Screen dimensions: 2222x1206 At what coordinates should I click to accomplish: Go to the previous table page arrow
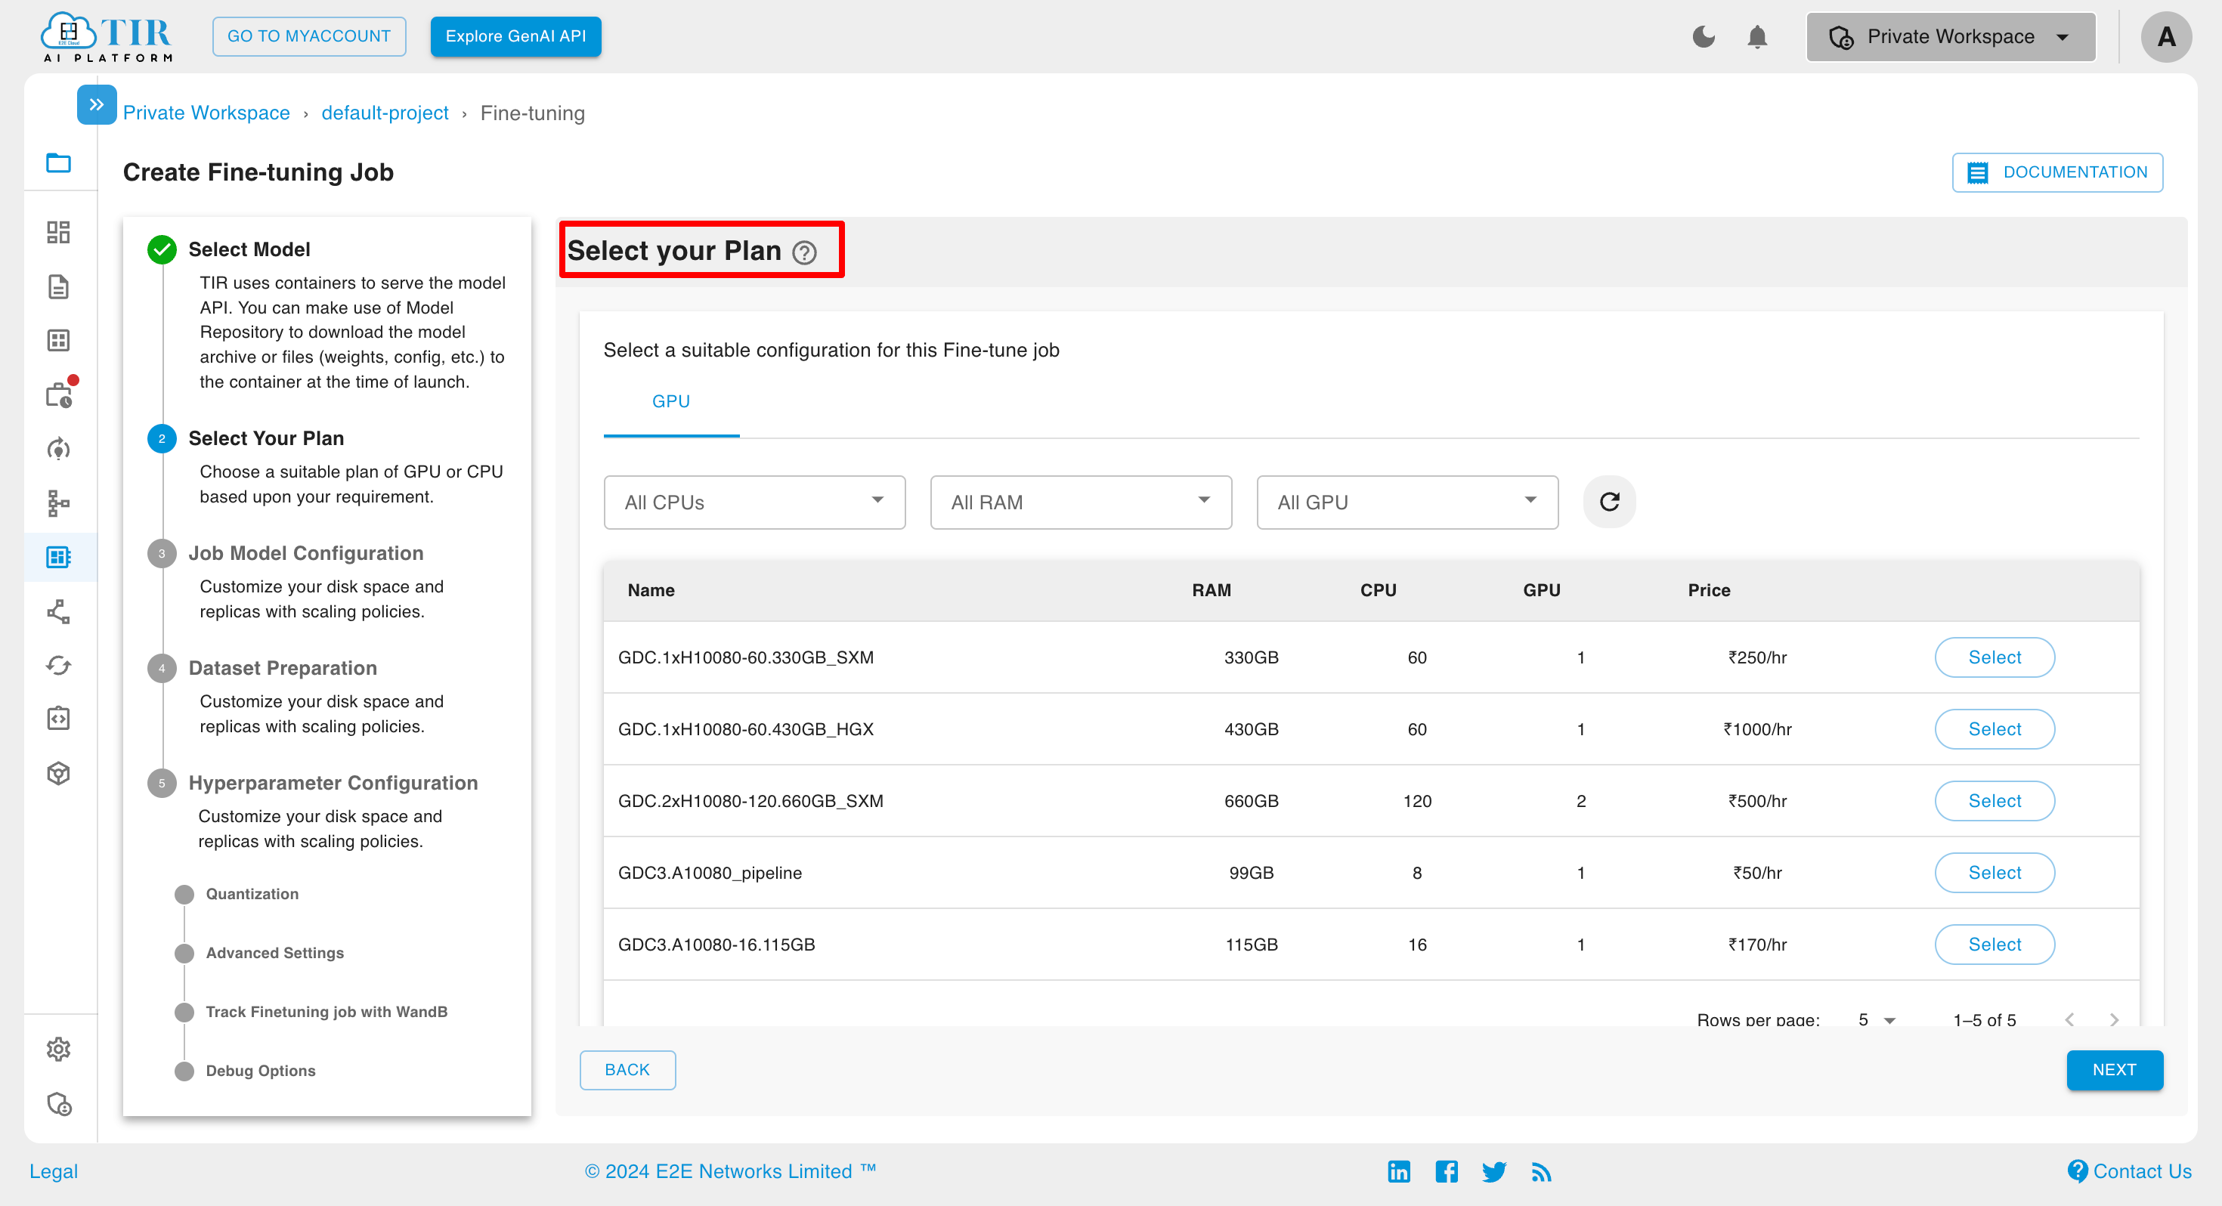2069,1019
